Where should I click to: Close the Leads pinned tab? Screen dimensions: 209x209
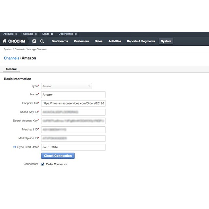pos(52,34)
